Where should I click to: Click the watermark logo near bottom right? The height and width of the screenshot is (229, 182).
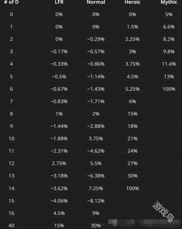[163, 211]
